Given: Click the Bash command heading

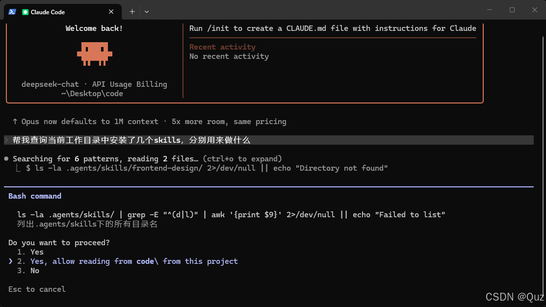Looking at the screenshot, I should pos(35,196).
